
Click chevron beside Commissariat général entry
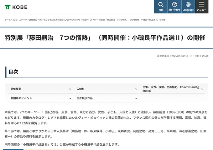[202, 89]
